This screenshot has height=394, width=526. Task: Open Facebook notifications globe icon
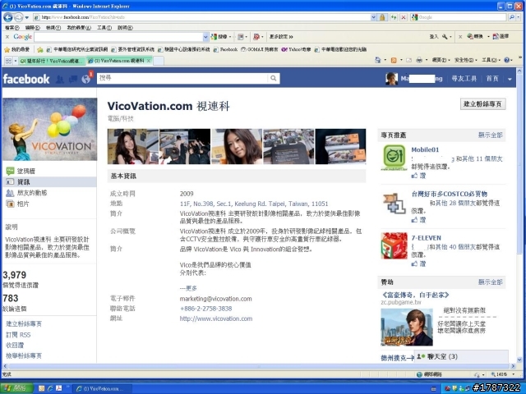coord(85,80)
